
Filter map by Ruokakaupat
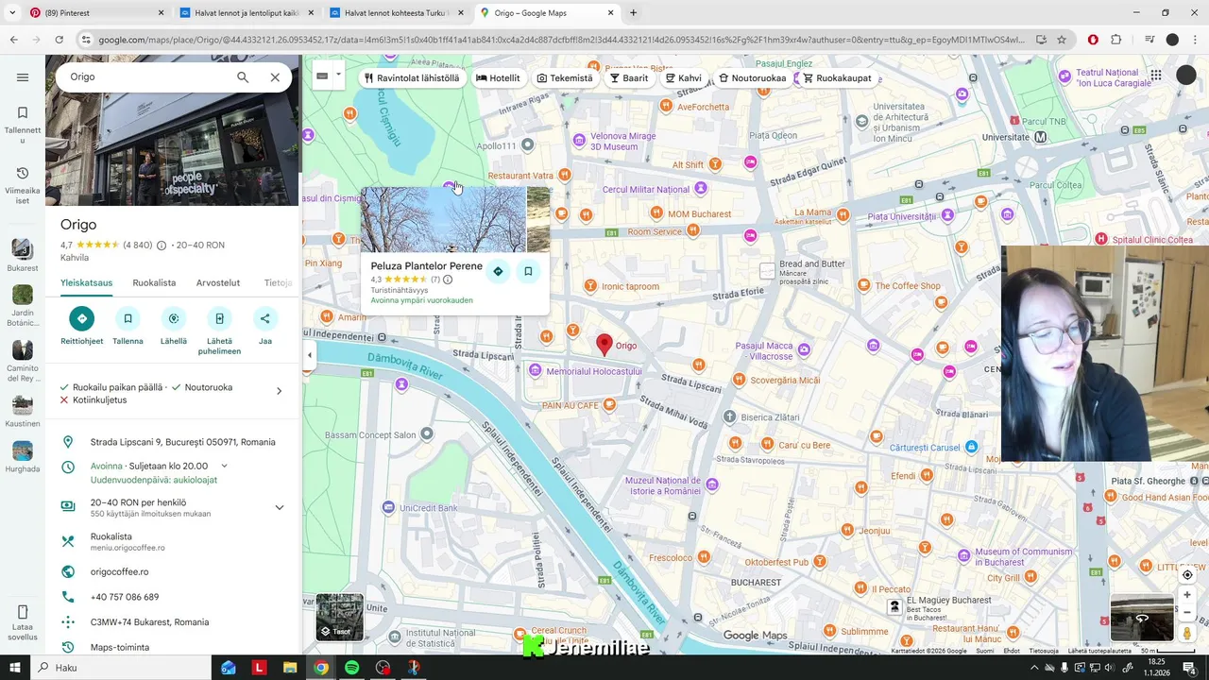(837, 78)
